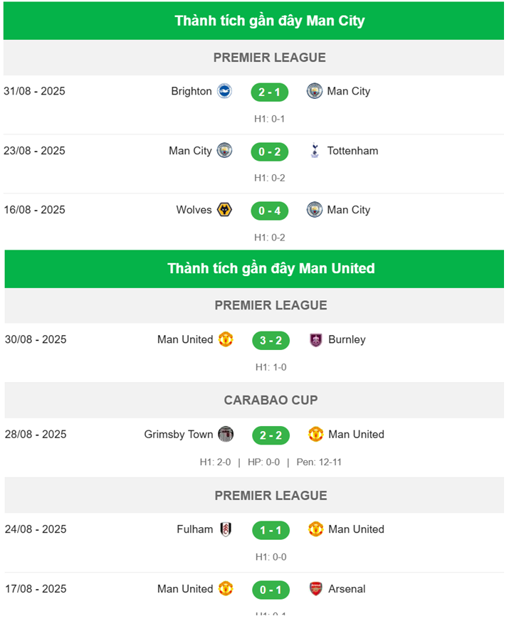Viewport: 509px width, 621px height.
Task: Click the Arsenal club crest icon
Action: [x=316, y=589]
